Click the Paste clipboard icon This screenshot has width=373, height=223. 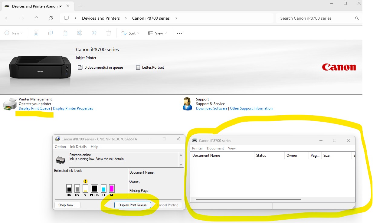pyautogui.click(x=65, y=33)
